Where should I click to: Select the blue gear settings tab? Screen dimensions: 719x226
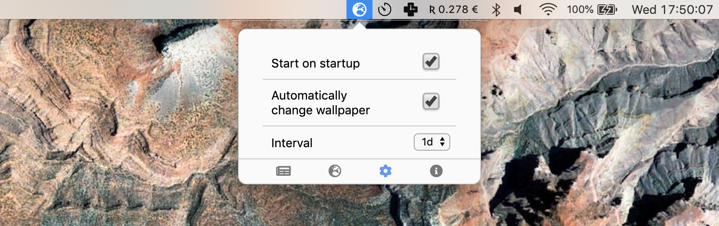(386, 171)
